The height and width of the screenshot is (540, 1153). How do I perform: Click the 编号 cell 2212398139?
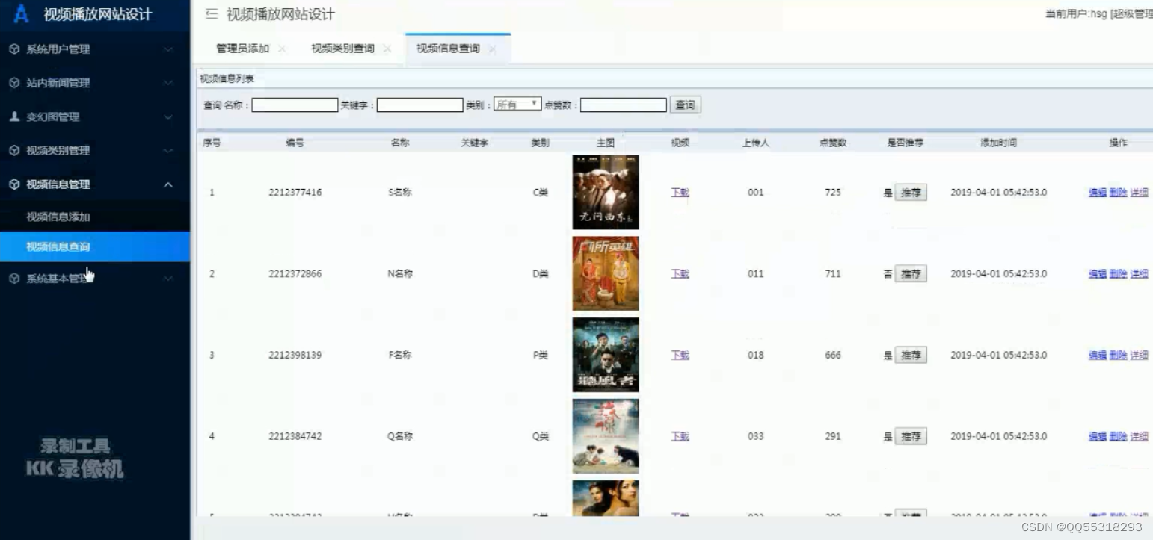coord(295,356)
